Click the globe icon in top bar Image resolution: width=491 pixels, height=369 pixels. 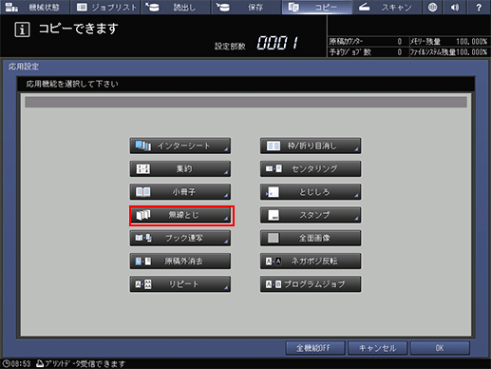432,7
